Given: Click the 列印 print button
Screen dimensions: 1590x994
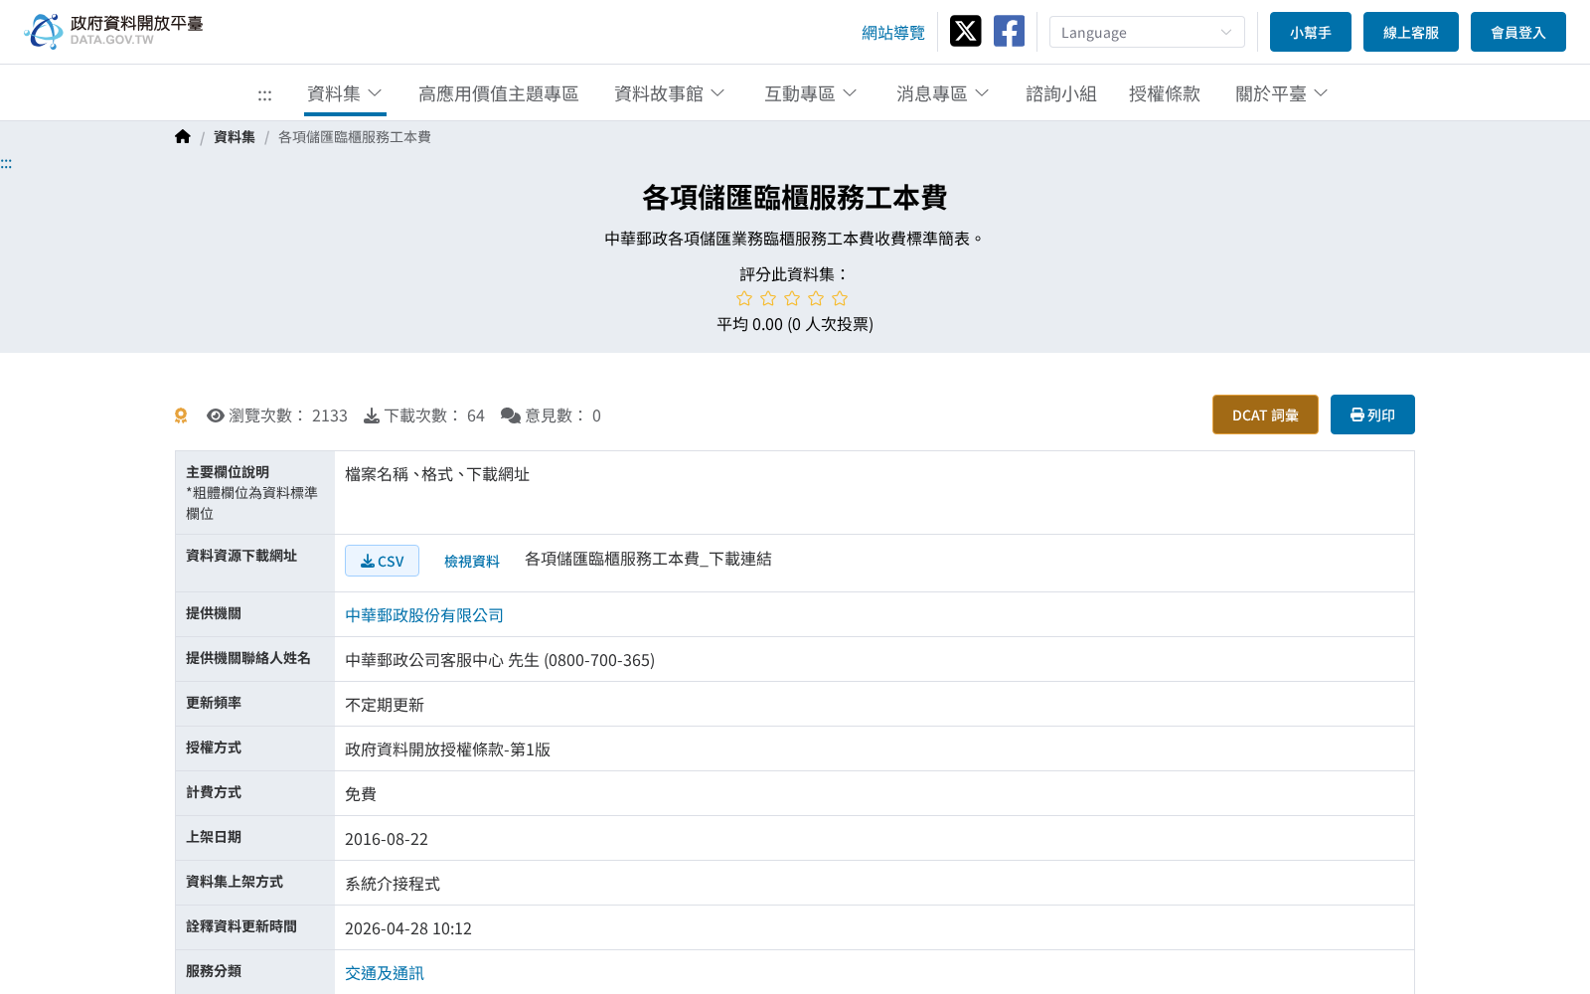Looking at the screenshot, I should click(1372, 414).
